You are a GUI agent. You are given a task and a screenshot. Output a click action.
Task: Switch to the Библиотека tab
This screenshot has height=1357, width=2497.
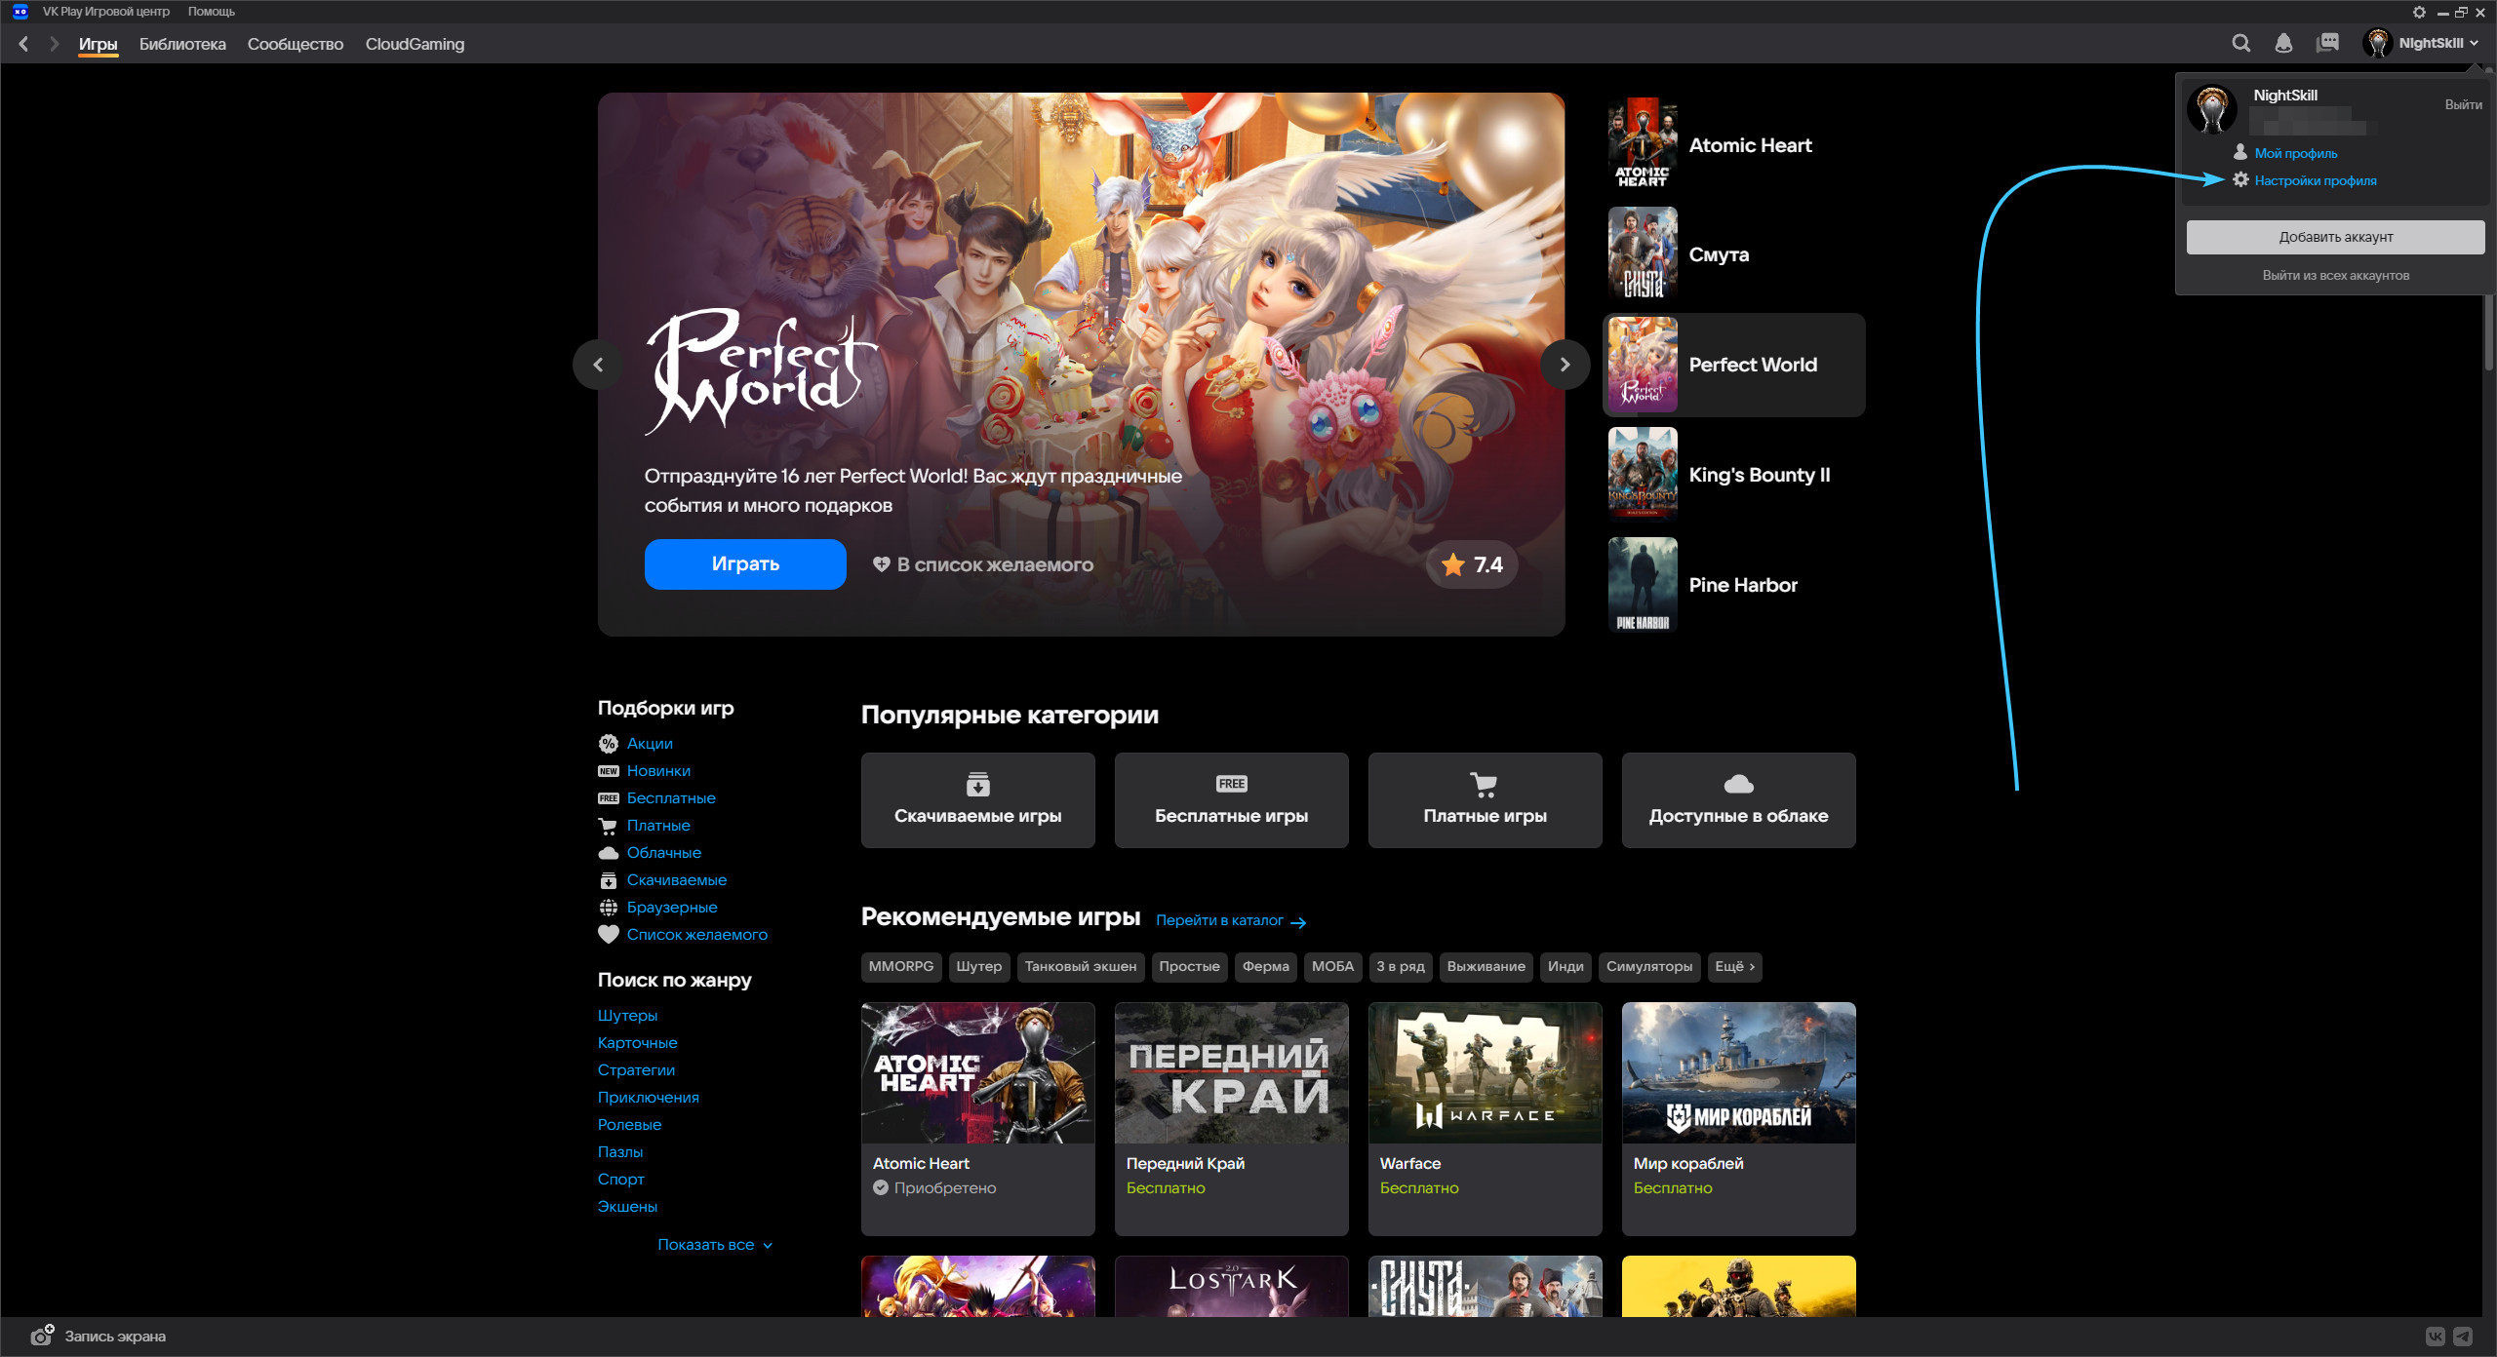click(182, 44)
